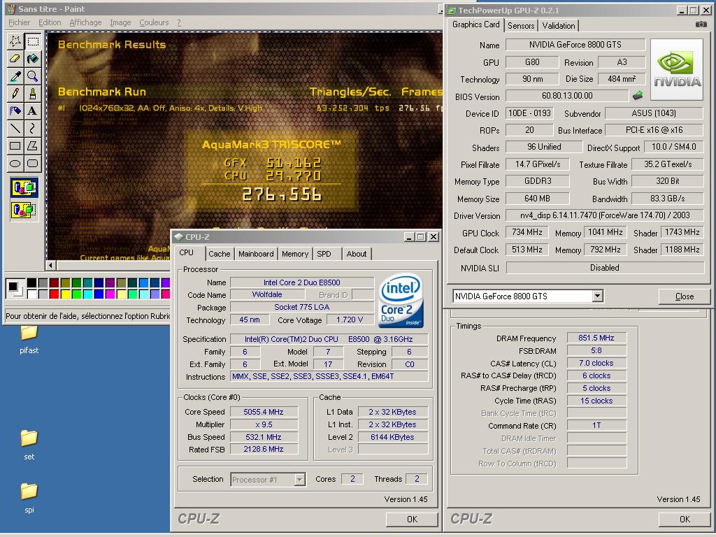Pick the Eraser tool in Paint
Viewport: 716px width, 537px height.
[15, 59]
